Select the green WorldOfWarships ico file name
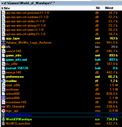The width and height of the screenshot is (122, 127). tap(19, 119)
